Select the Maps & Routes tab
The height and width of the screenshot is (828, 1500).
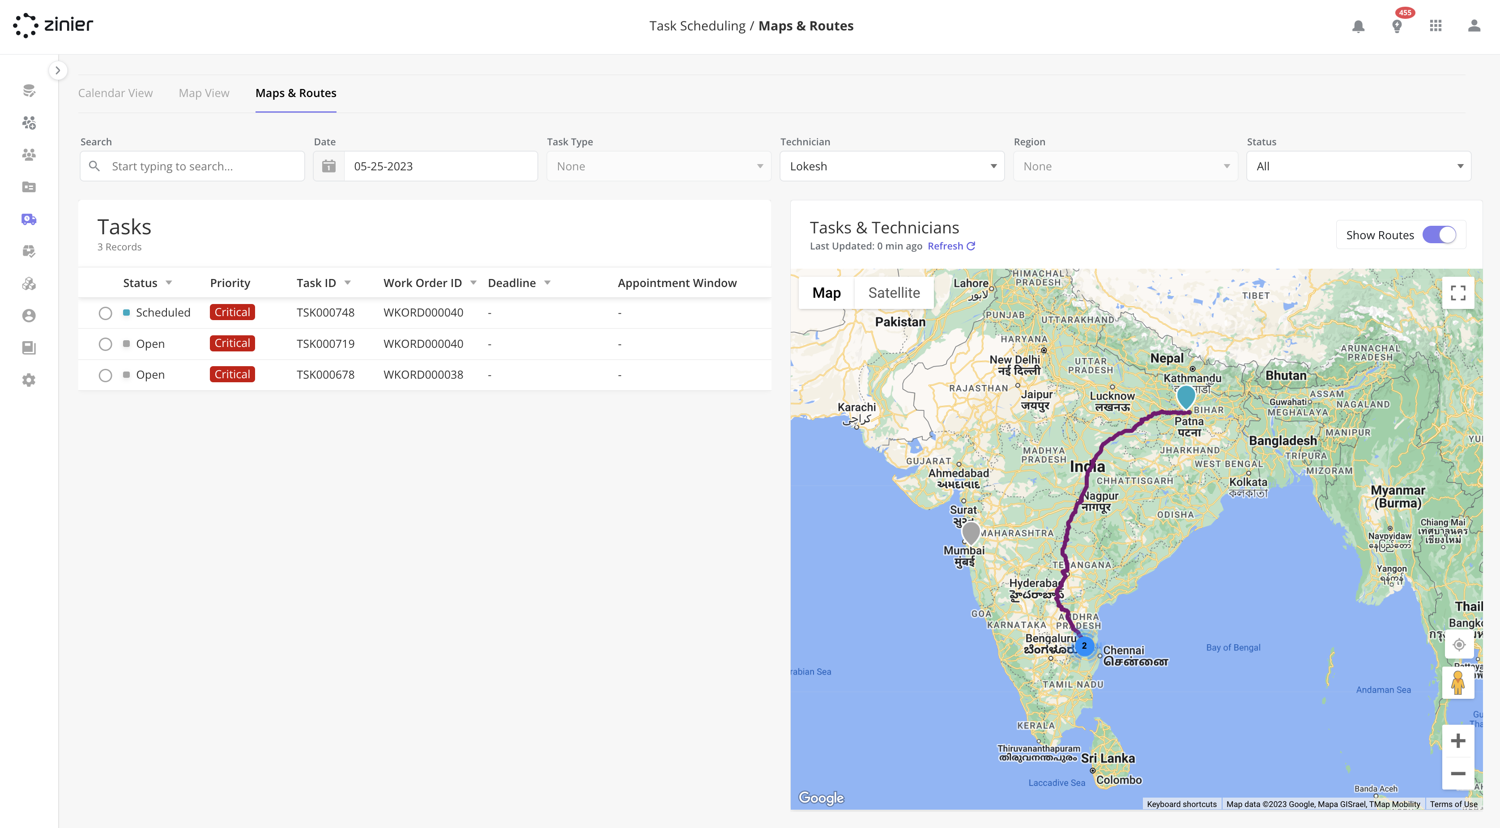tap(296, 93)
